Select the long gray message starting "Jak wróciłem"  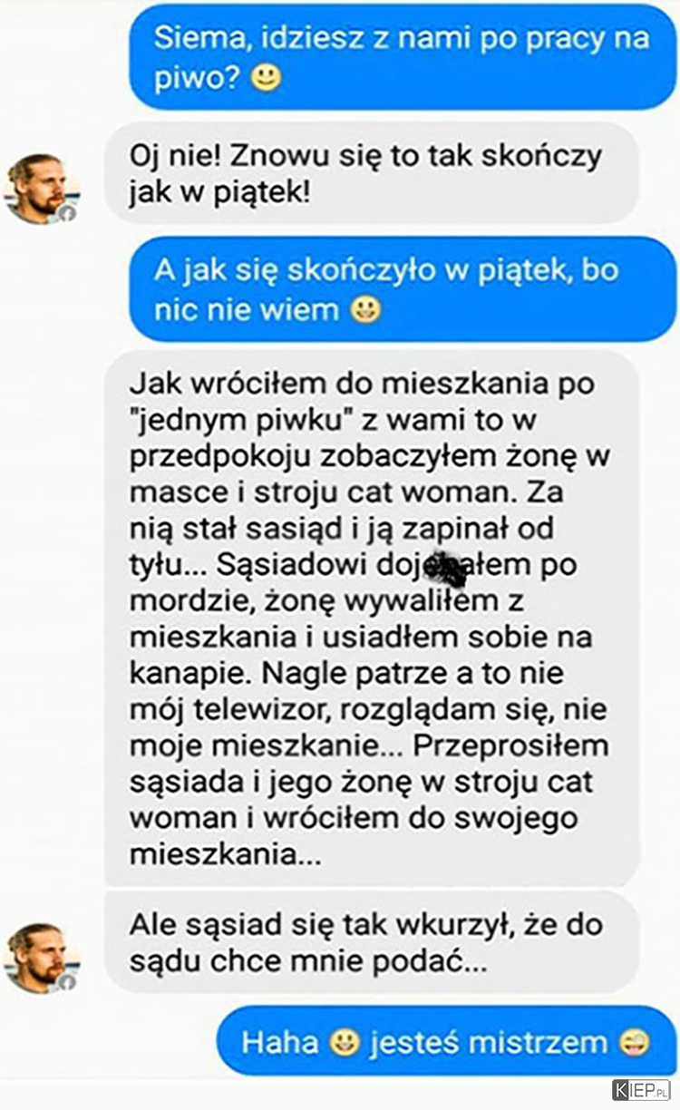click(x=372, y=619)
